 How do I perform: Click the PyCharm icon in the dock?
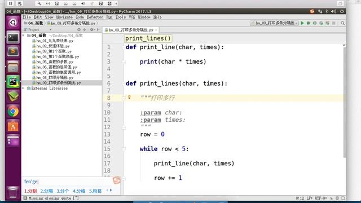tap(13, 81)
